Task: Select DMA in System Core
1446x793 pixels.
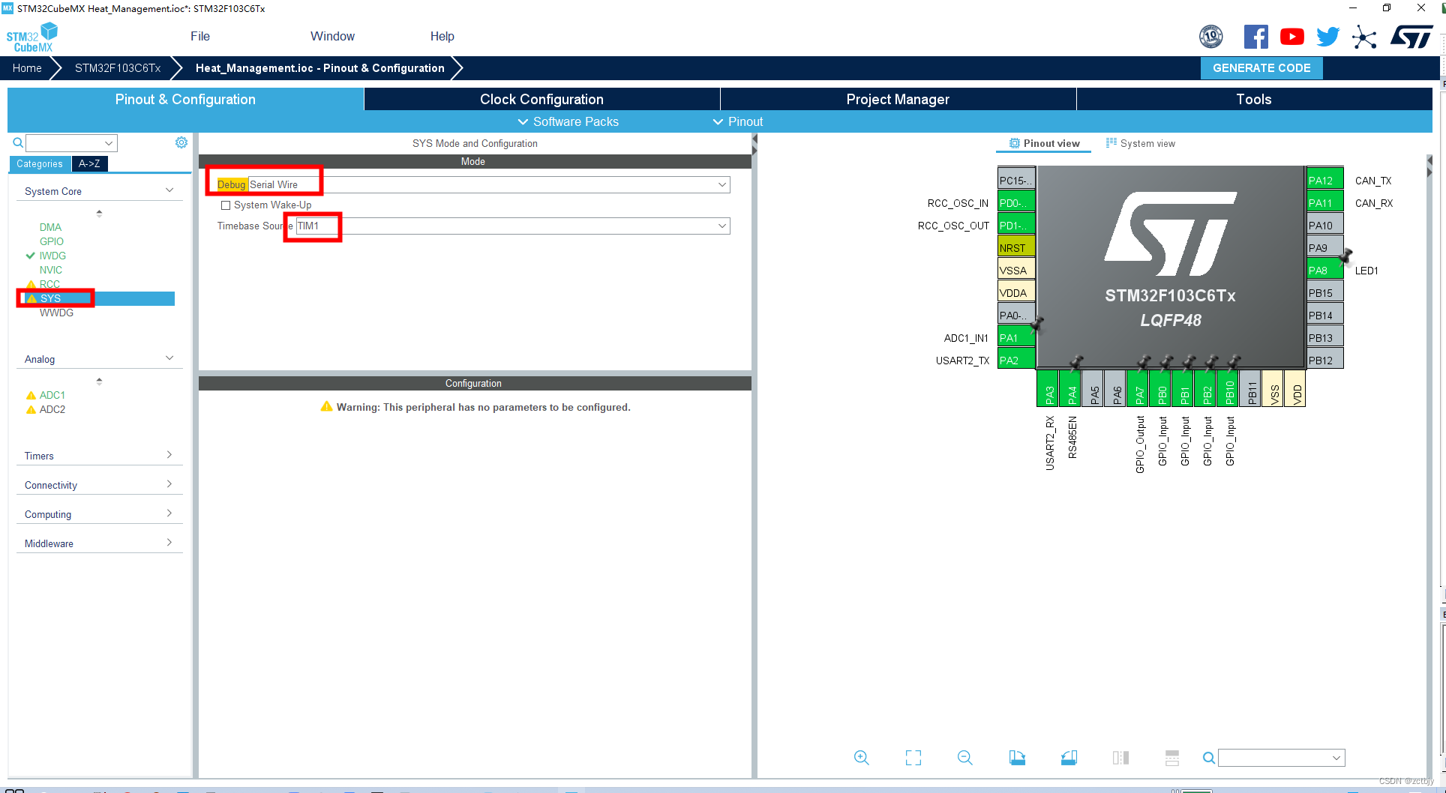Action: 50,227
